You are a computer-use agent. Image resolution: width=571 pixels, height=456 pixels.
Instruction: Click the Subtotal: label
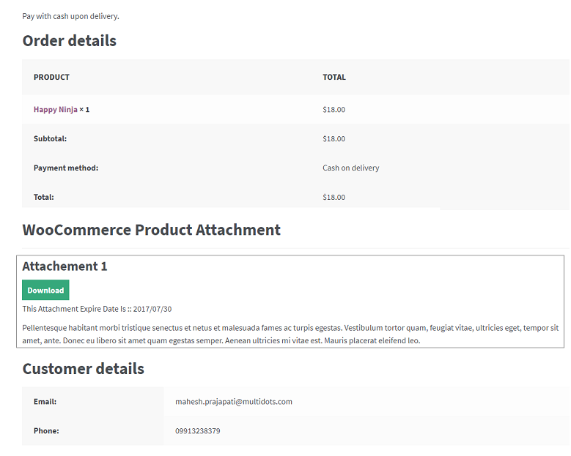tap(50, 138)
